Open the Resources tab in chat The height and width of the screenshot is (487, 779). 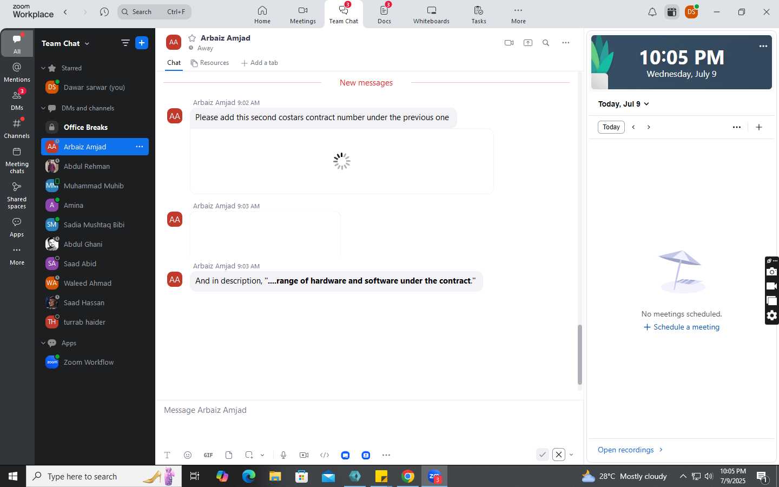(x=210, y=63)
